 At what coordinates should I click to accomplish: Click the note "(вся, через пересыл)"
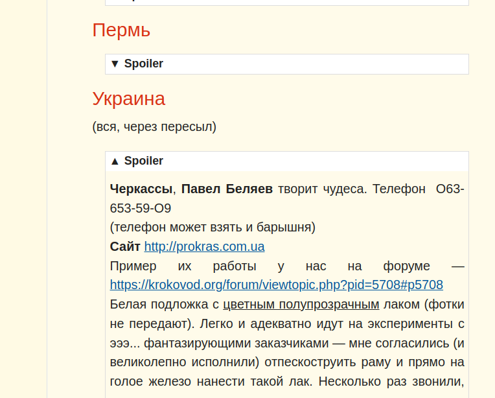coord(154,126)
